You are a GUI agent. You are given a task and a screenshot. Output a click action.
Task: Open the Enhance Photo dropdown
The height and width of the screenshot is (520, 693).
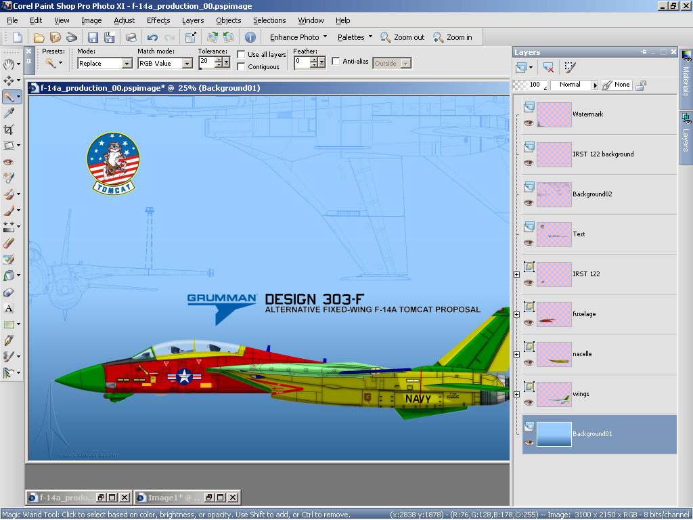[298, 37]
